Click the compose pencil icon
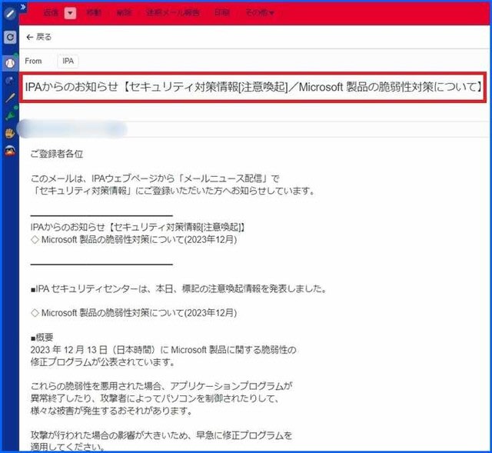The height and width of the screenshot is (453, 492). click(x=10, y=14)
